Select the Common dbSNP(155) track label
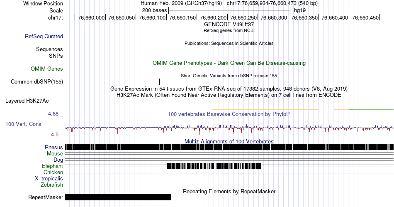Screen dimensions: 394x207 [36, 81]
